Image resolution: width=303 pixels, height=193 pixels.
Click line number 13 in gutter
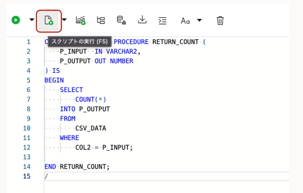click(27, 157)
